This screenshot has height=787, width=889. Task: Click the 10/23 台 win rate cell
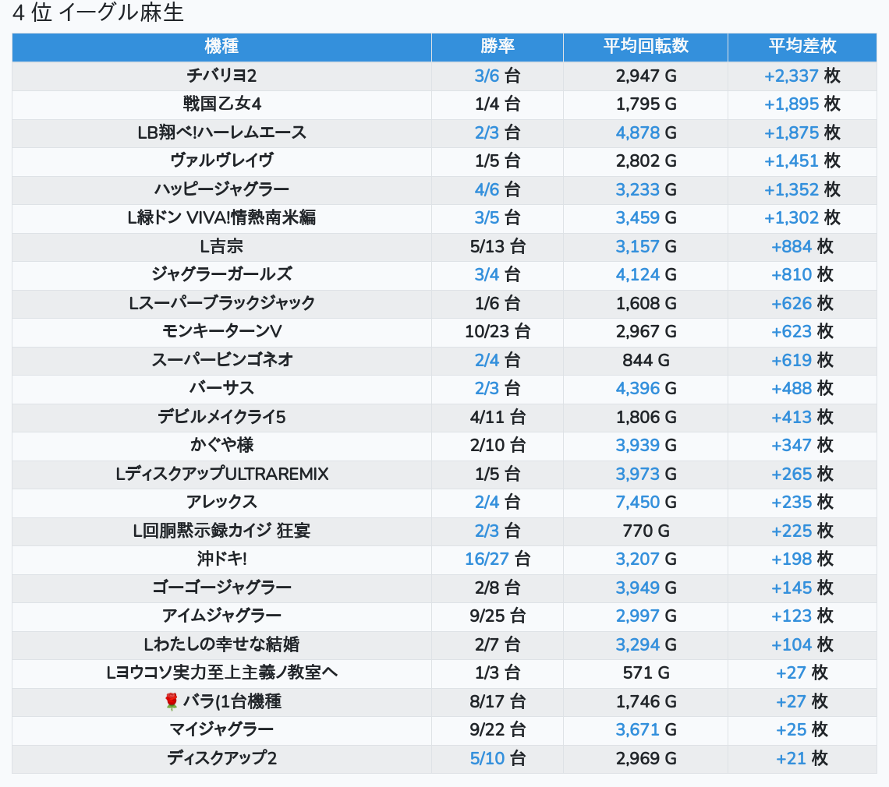click(498, 331)
